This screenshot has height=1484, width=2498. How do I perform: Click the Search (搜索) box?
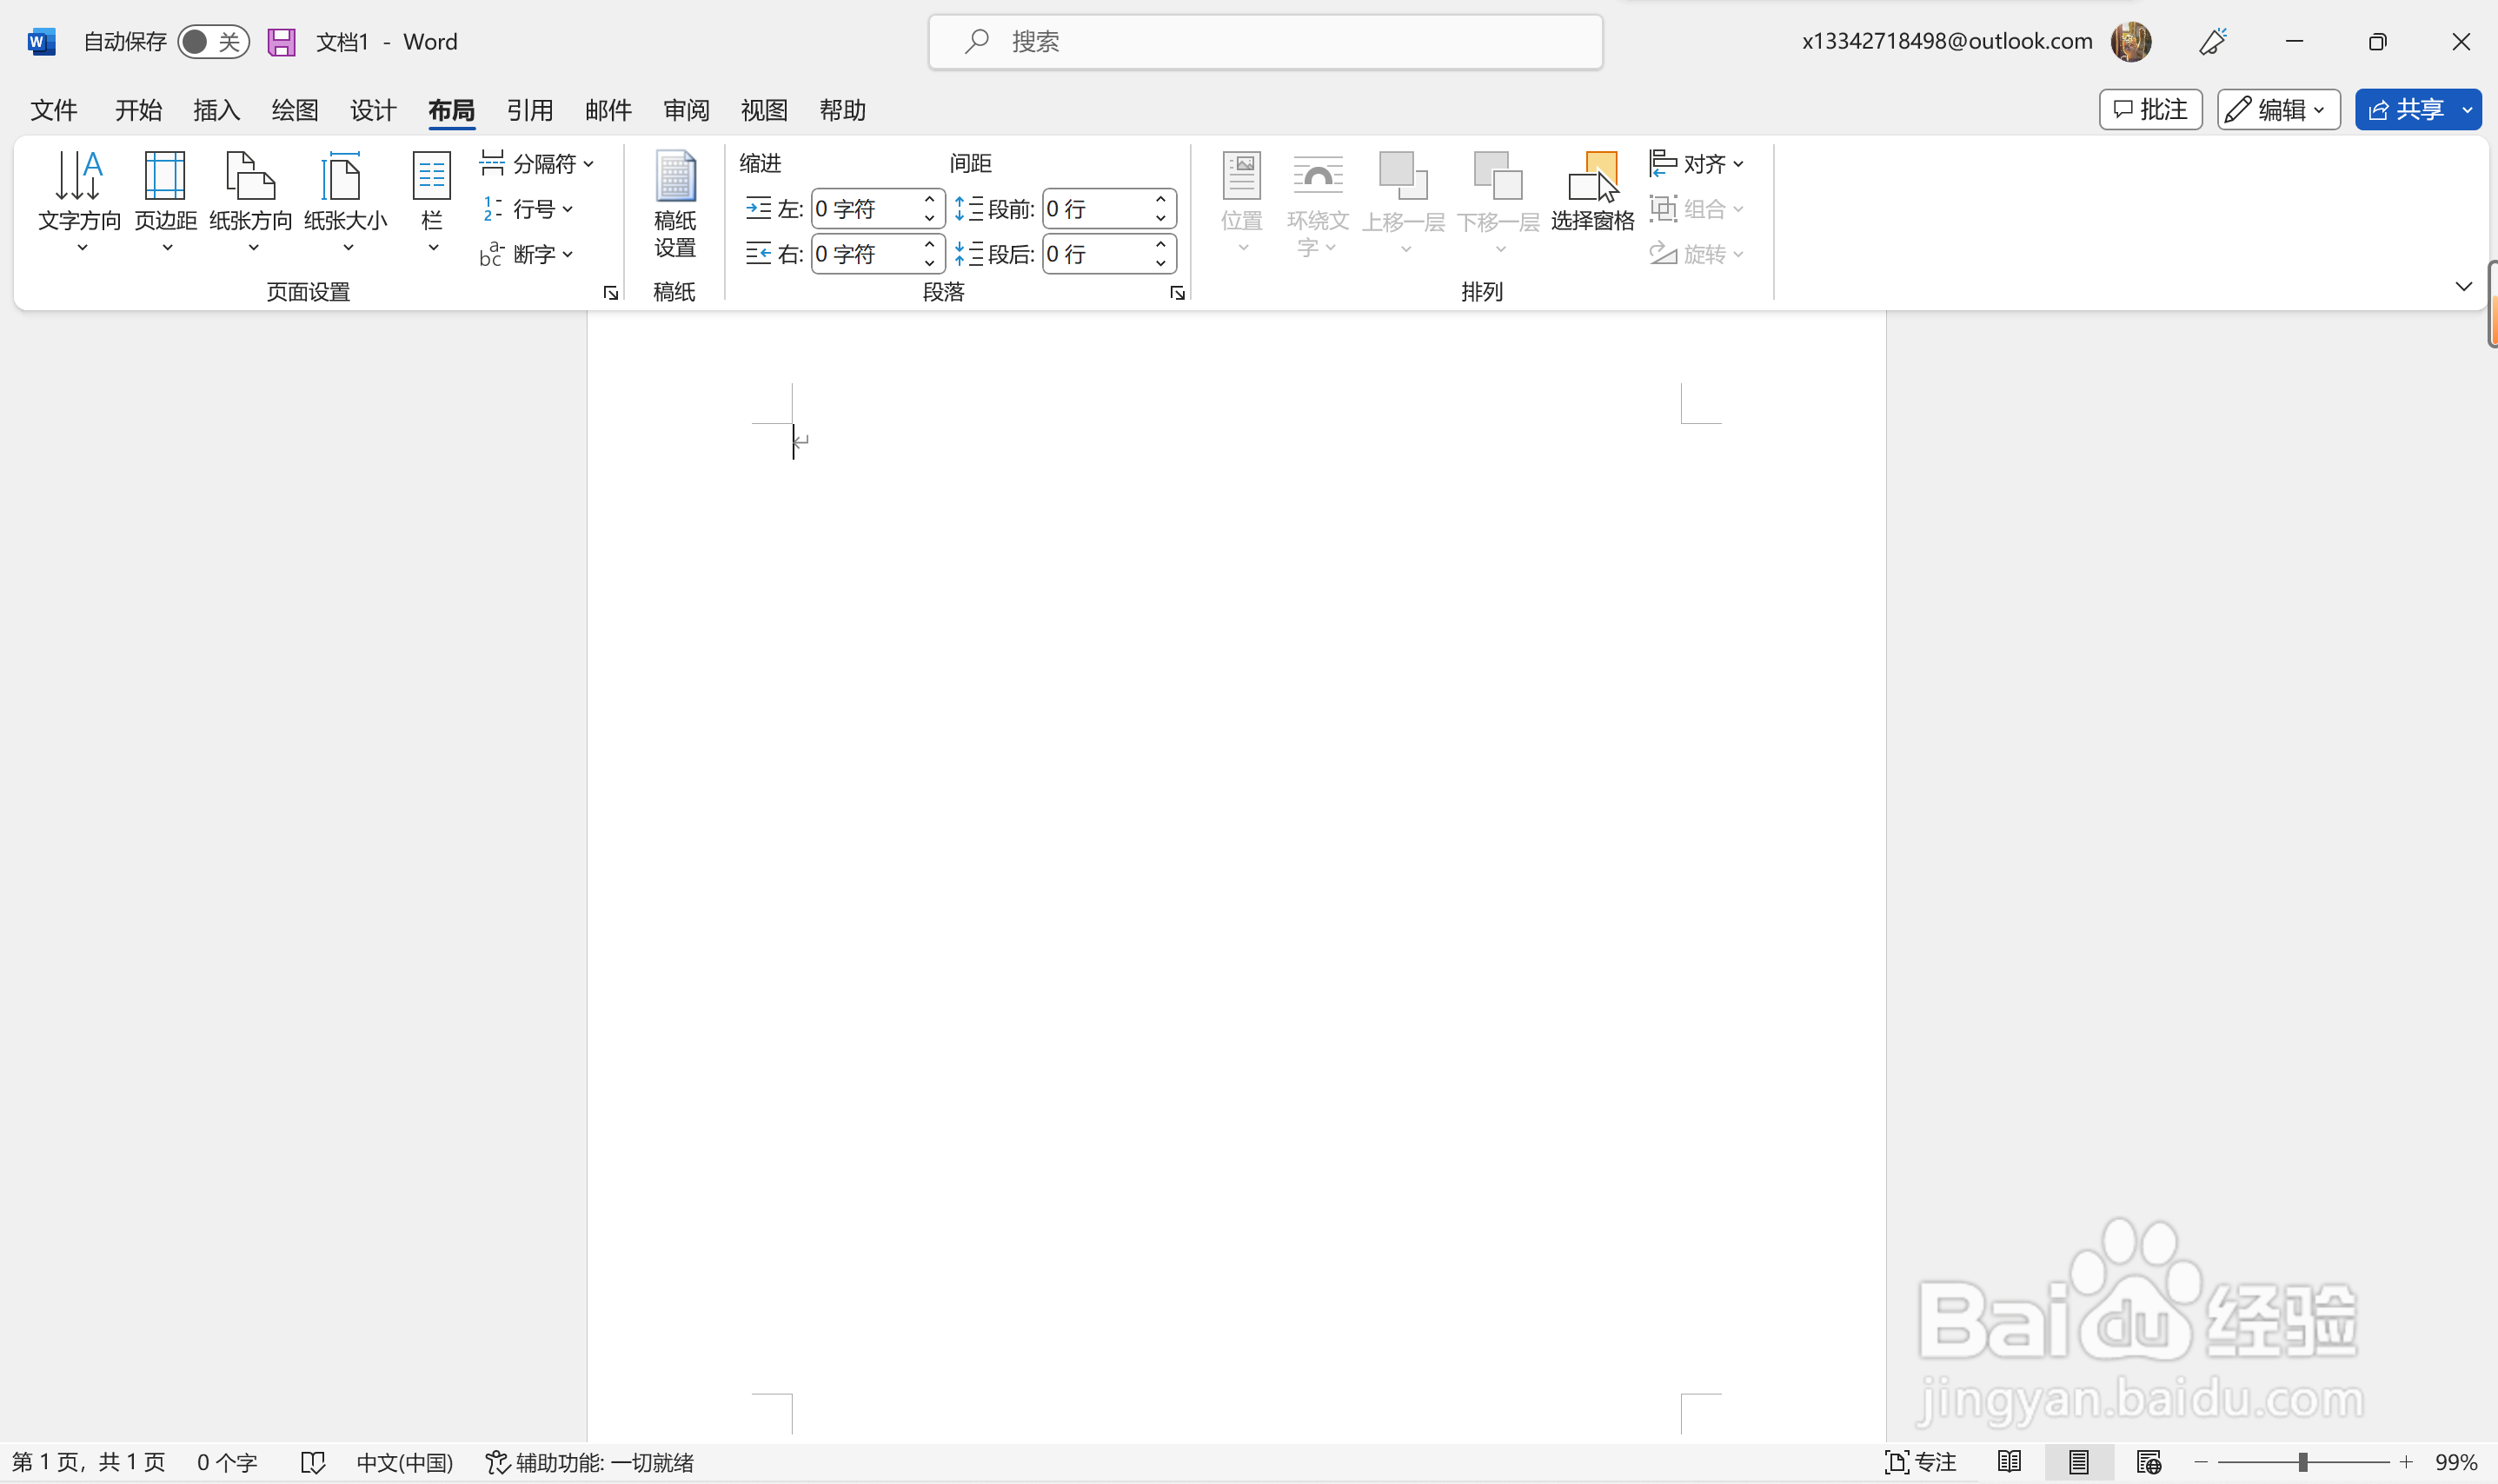click(1266, 42)
